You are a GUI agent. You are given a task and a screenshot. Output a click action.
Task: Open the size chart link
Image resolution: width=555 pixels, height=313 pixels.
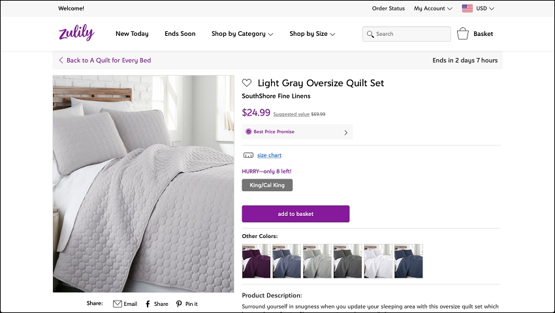point(270,155)
